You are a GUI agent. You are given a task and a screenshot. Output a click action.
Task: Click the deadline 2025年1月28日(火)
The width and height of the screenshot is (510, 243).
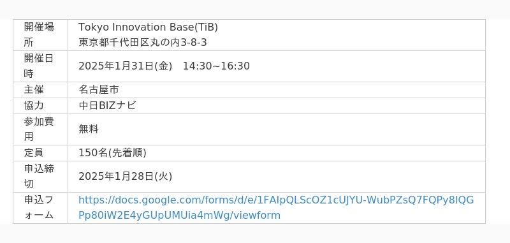click(x=125, y=176)
